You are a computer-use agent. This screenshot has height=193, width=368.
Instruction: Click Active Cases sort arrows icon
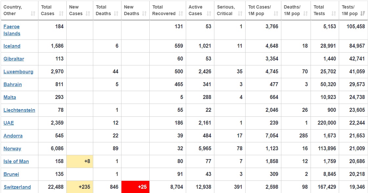209,13
